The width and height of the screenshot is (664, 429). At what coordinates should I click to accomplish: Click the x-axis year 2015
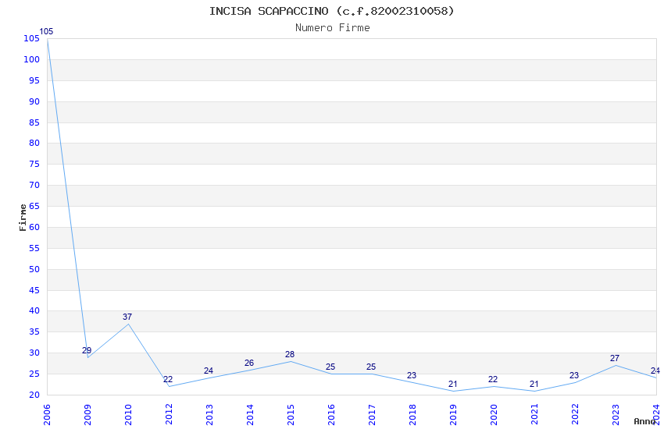coord(291,415)
